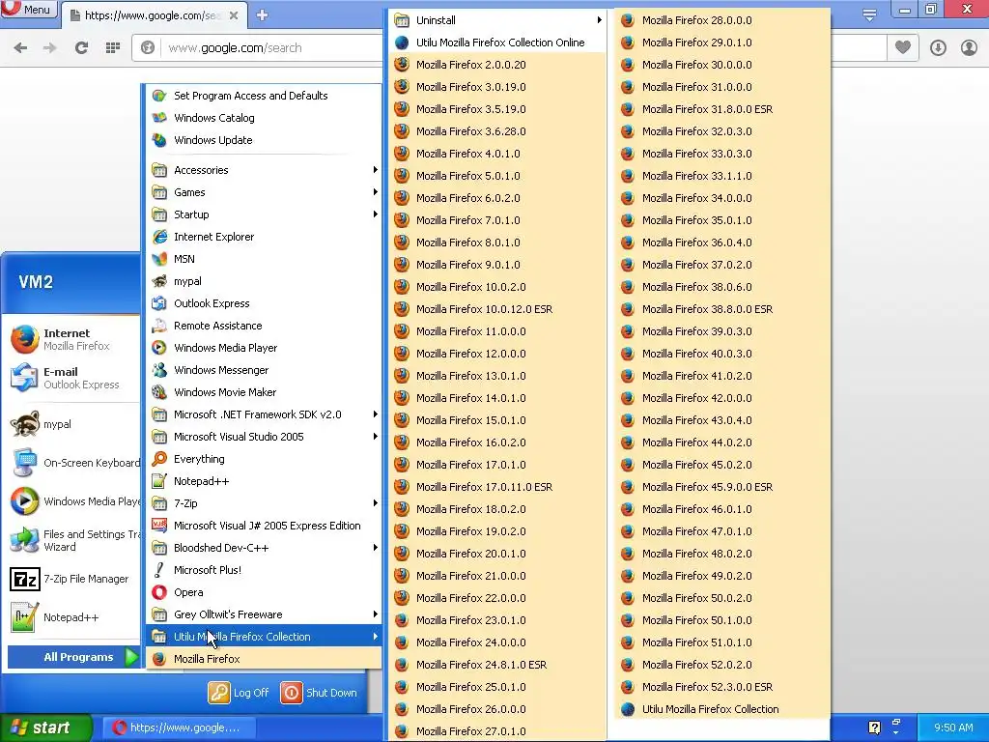The height and width of the screenshot is (742, 989).
Task: Launch Mozilla Firefox 52.3.0.0 ESR
Action: tap(722, 687)
